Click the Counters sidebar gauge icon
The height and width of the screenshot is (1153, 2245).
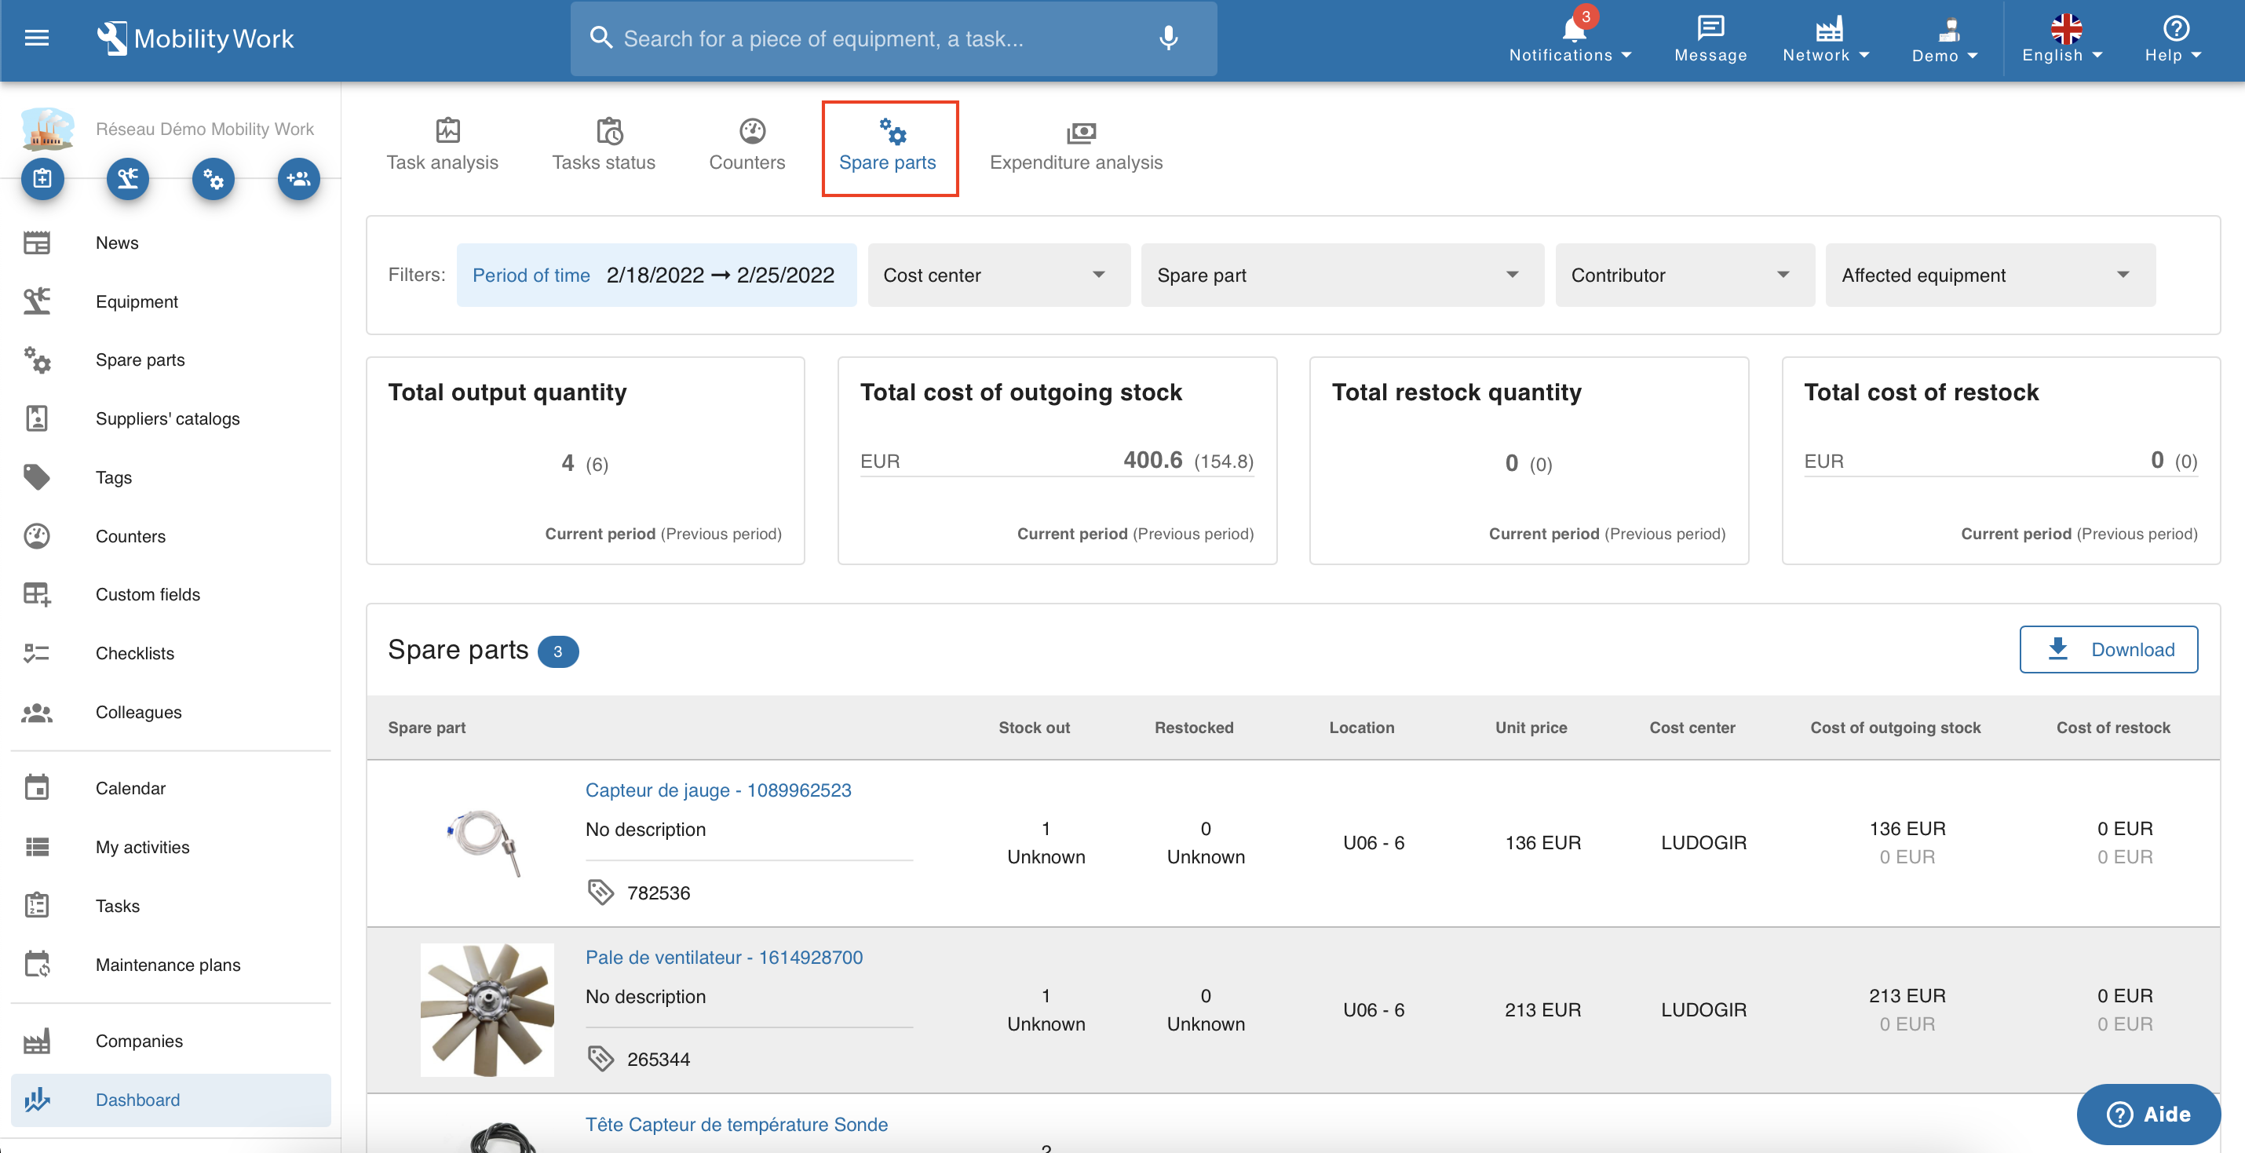pos(37,536)
